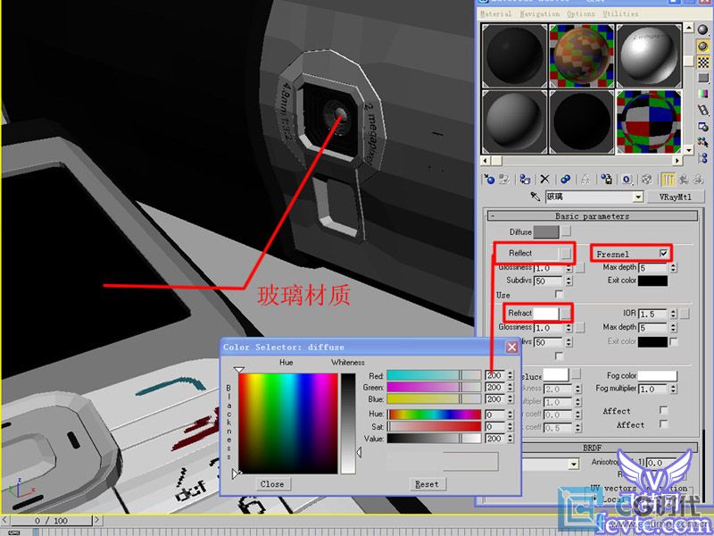Screen dimensions: 714x536
Task: Toggle the Backlight icon in Material Editor
Action: coord(703,46)
